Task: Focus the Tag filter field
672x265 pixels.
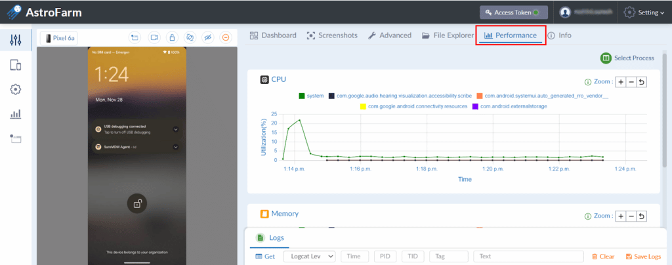Action: coord(449,256)
